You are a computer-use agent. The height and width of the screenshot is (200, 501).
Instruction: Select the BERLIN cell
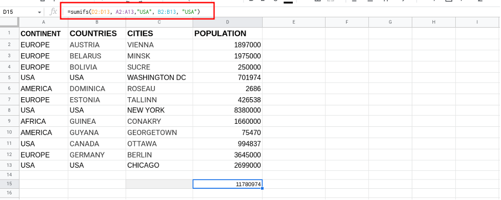click(x=159, y=155)
